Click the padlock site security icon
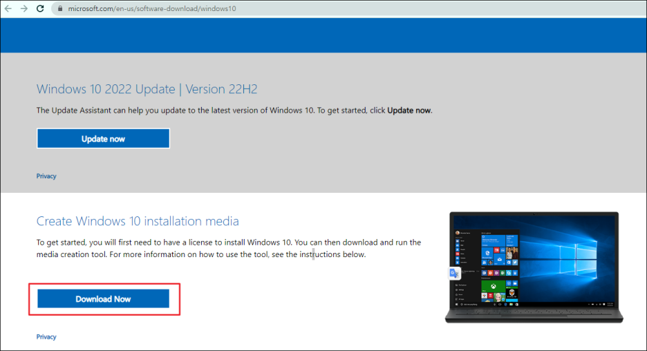 pos(60,8)
